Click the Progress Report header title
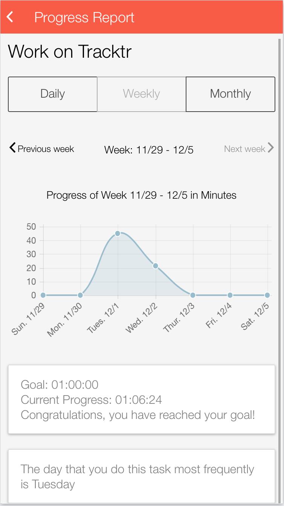284x506 pixels. (84, 17)
